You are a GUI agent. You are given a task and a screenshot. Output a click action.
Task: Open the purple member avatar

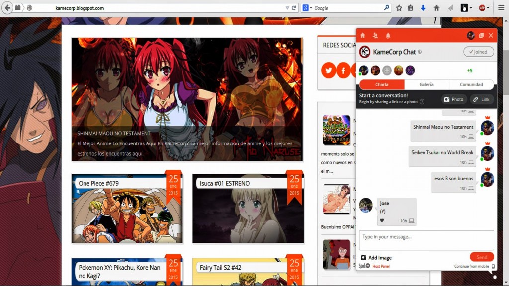pos(410,71)
